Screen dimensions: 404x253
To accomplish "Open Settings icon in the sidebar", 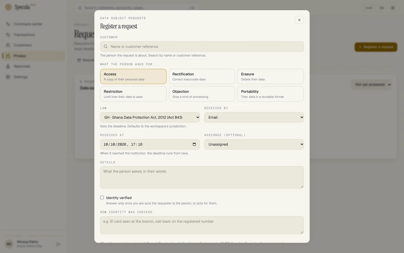I will [x=8, y=77].
